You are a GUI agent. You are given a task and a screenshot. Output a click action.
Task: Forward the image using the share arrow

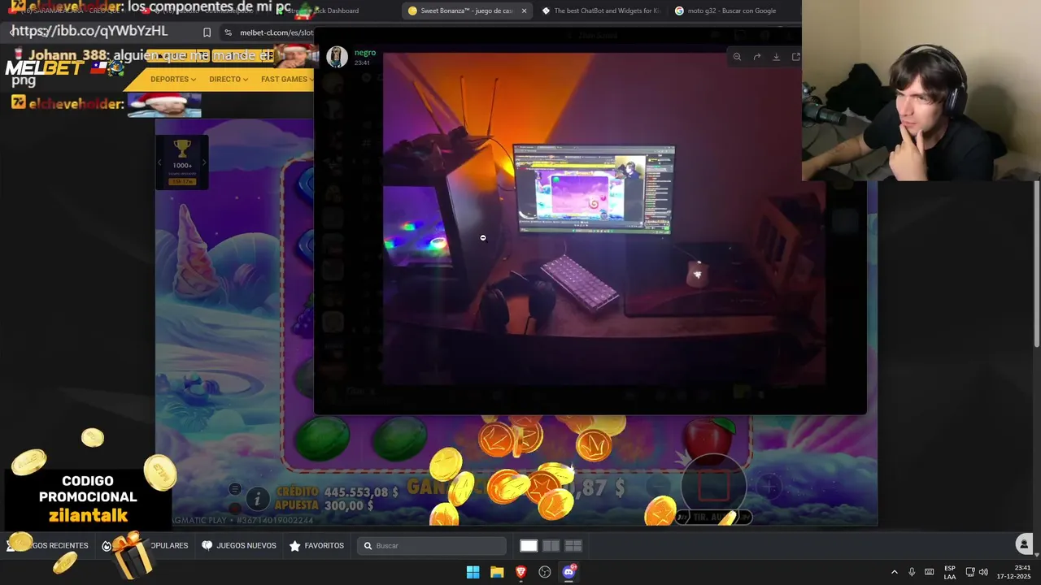coord(756,57)
